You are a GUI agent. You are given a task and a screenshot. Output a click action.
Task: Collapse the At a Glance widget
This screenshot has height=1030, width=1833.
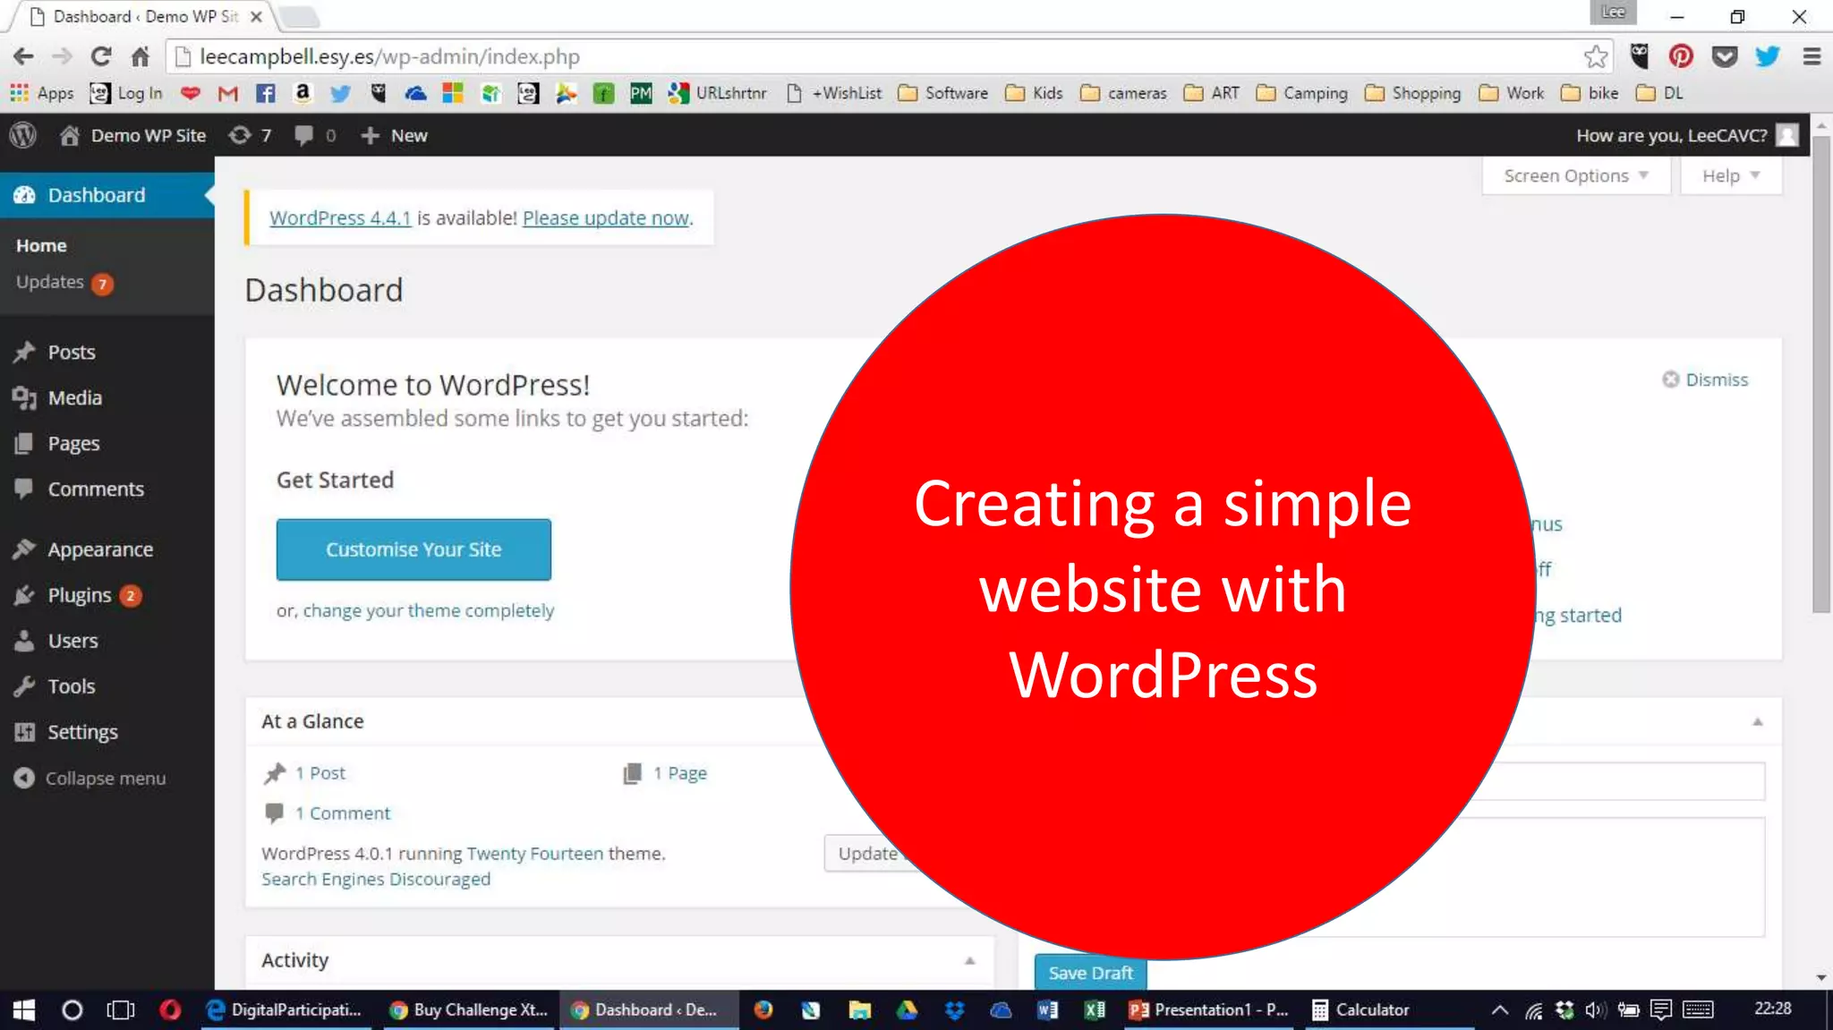[1757, 721]
